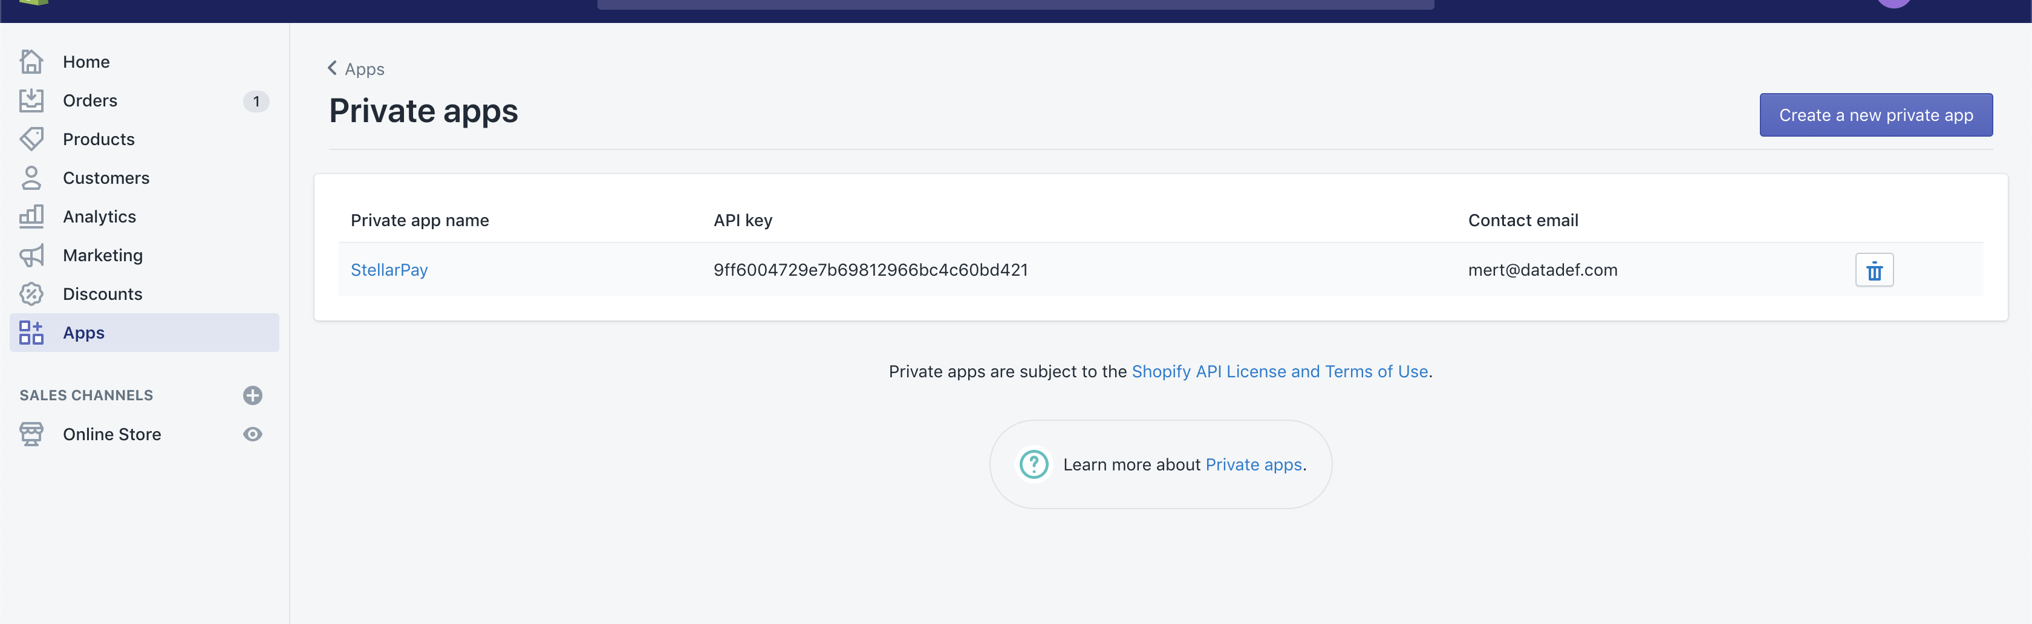The image size is (2032, 624).
Task: Click the Online Store storefront icon
Action: tap(31, 434)
